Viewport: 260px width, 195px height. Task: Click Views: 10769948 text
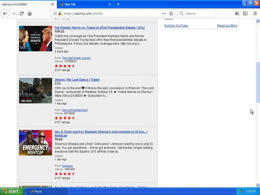click(x=66, y=61)
